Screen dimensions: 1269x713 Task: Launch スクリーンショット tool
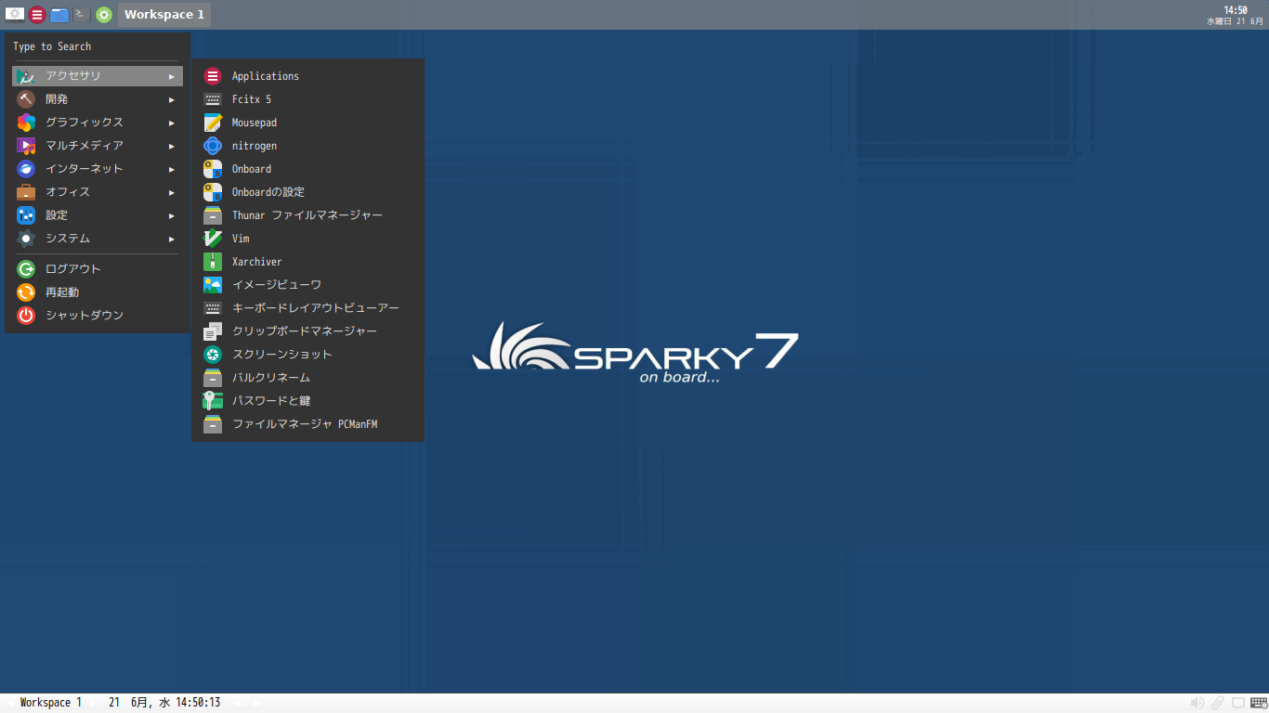307,355
